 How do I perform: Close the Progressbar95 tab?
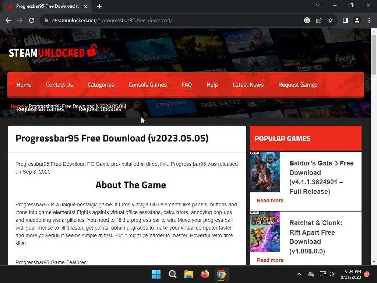[x=85, y=6]
